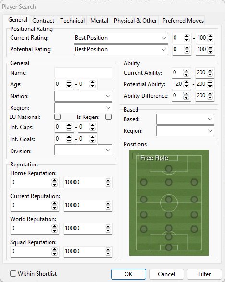
Task: Tick the Is Regen checkbox
Action: [108, 117]
